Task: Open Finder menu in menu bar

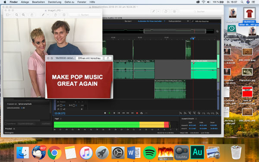Action: tap(13, 2)
